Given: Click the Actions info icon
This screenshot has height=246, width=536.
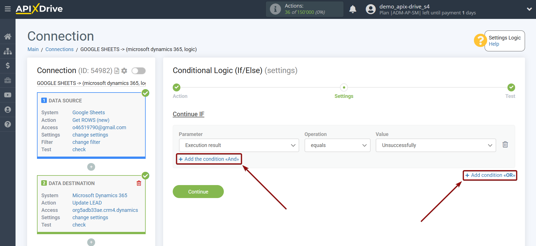Looking at the screenshot, I should 275,9.
